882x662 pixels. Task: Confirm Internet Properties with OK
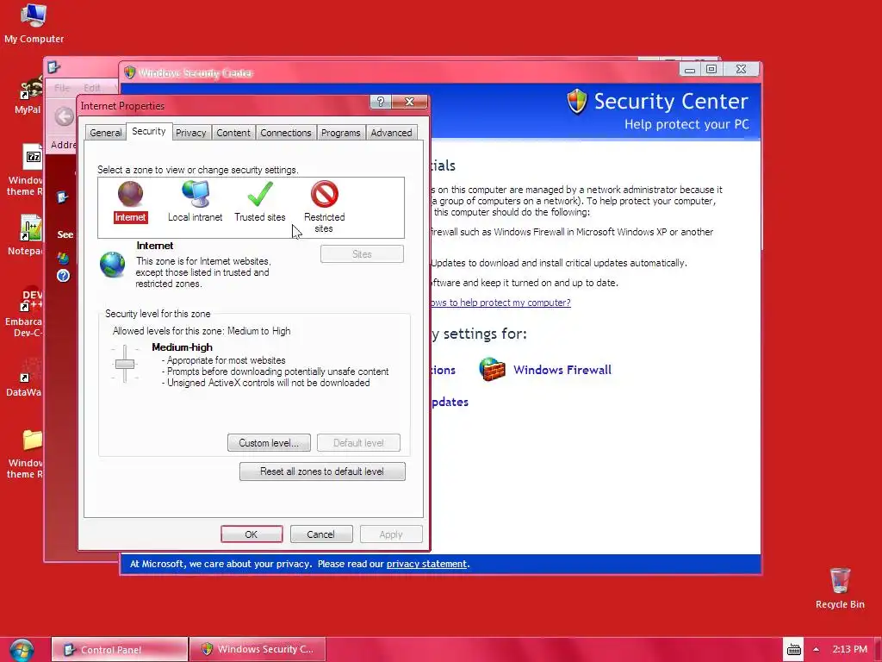point(252,534)
